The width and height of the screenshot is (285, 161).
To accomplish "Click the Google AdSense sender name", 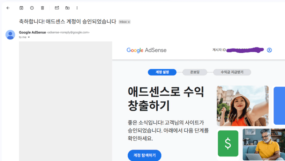I will [32, 32].
